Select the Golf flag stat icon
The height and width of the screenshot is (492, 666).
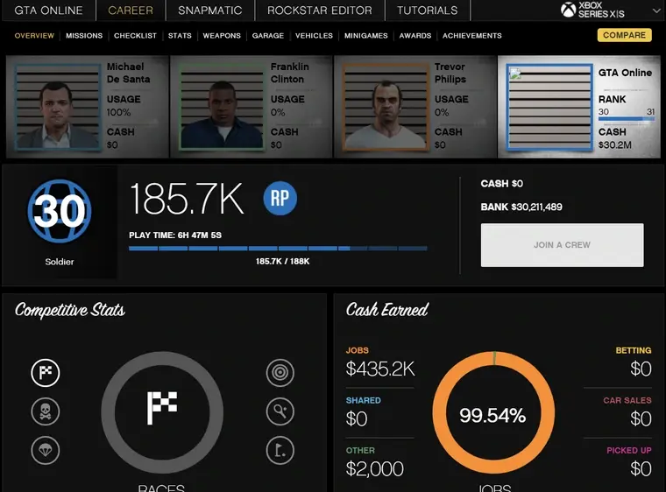280,450
